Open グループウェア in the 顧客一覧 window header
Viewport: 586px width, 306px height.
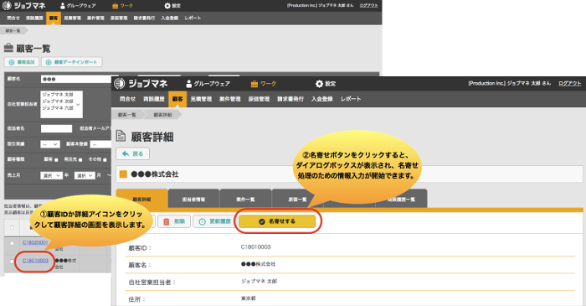[x=78, y=6]
